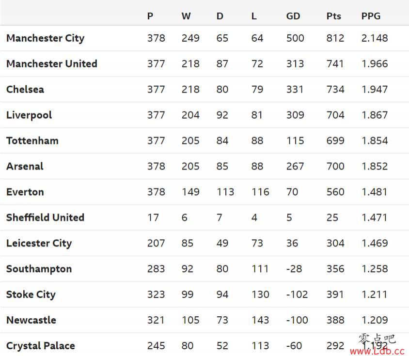Click Southampton in the table
Viewport: 409px width, 356px height.
click(x=39, y=269)
